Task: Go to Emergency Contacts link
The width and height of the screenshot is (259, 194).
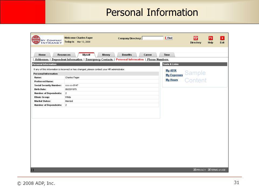Action: point(99,60)
